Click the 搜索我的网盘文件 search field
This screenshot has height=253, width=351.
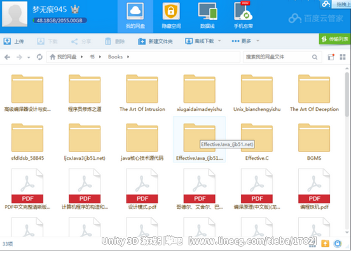pyautogui.click(x=277, y=57)
